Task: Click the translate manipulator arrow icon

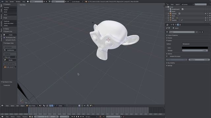Action: tap(52, 106)
